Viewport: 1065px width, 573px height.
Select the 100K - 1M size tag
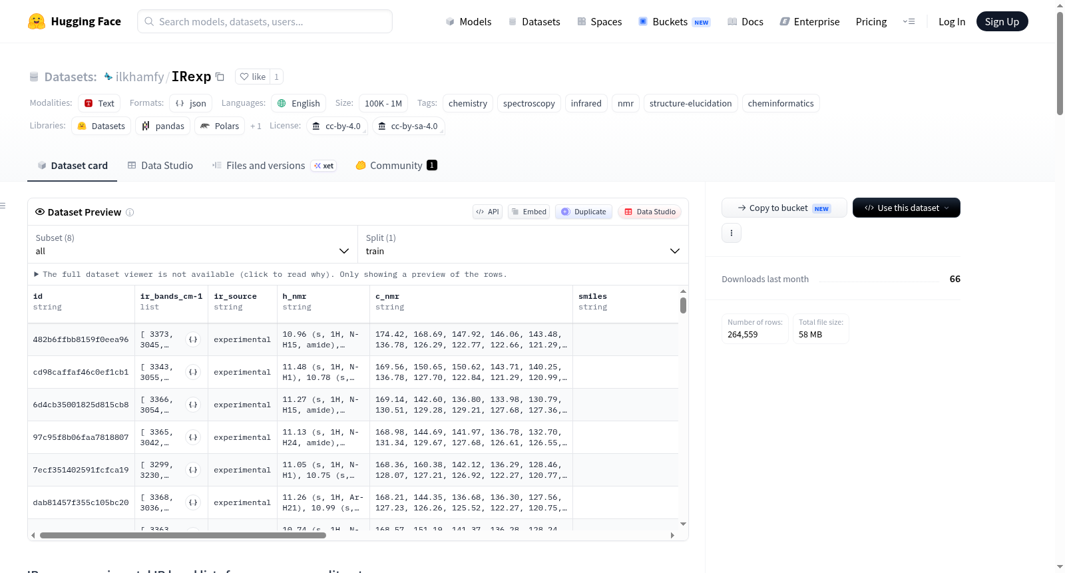(x=383, y=103)
